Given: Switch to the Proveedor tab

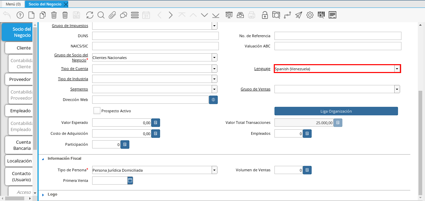Looking at the screenshot, I should point(20,79).
